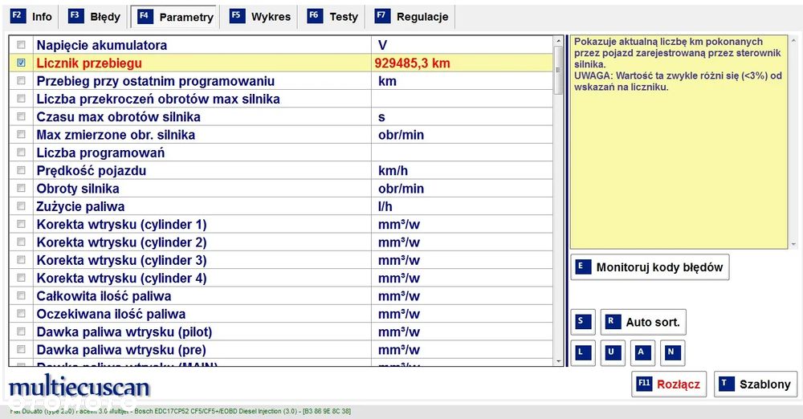
Task: Click the parameter list vertical scrollbar
Action: click(558, 201)
